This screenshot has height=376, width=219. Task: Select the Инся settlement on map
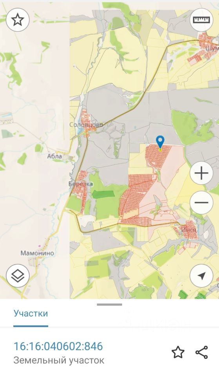point(189,230)
